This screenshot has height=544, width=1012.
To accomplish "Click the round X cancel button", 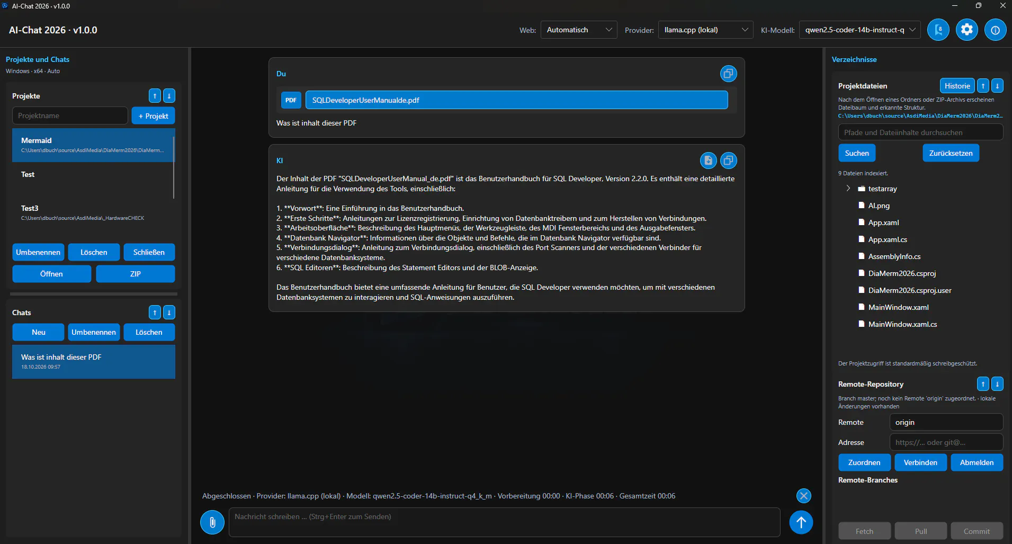I will point(804,496).
